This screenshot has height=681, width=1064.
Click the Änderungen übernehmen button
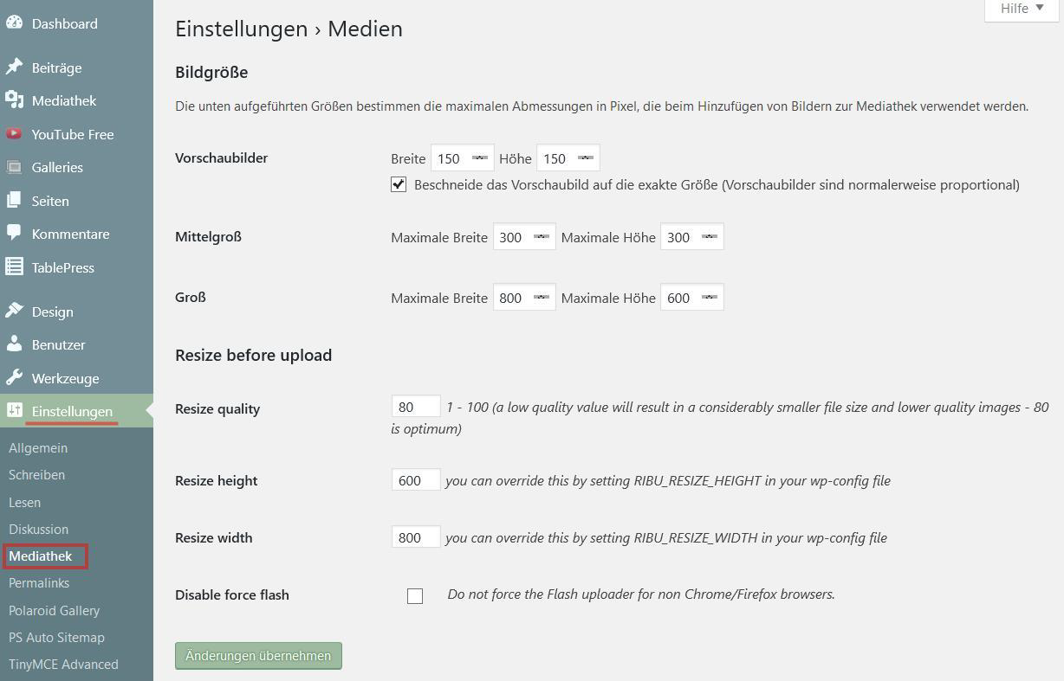(x=258, y=656)
